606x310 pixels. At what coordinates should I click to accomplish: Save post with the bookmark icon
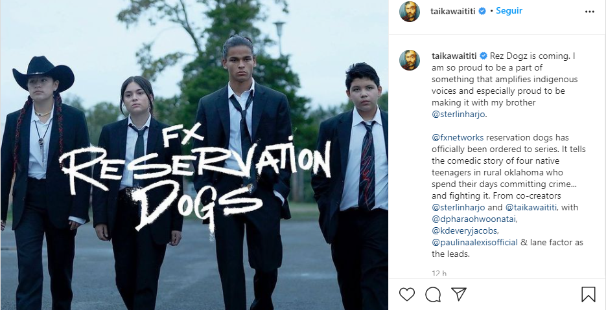pyautogui.click(x=588, y=294)
